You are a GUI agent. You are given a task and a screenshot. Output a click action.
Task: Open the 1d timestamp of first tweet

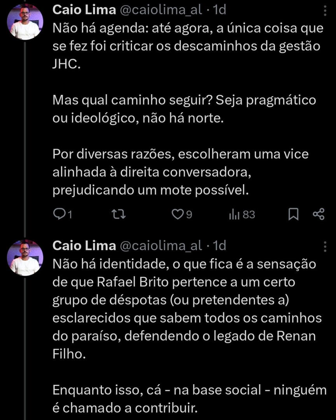click(x=220, y=10)
